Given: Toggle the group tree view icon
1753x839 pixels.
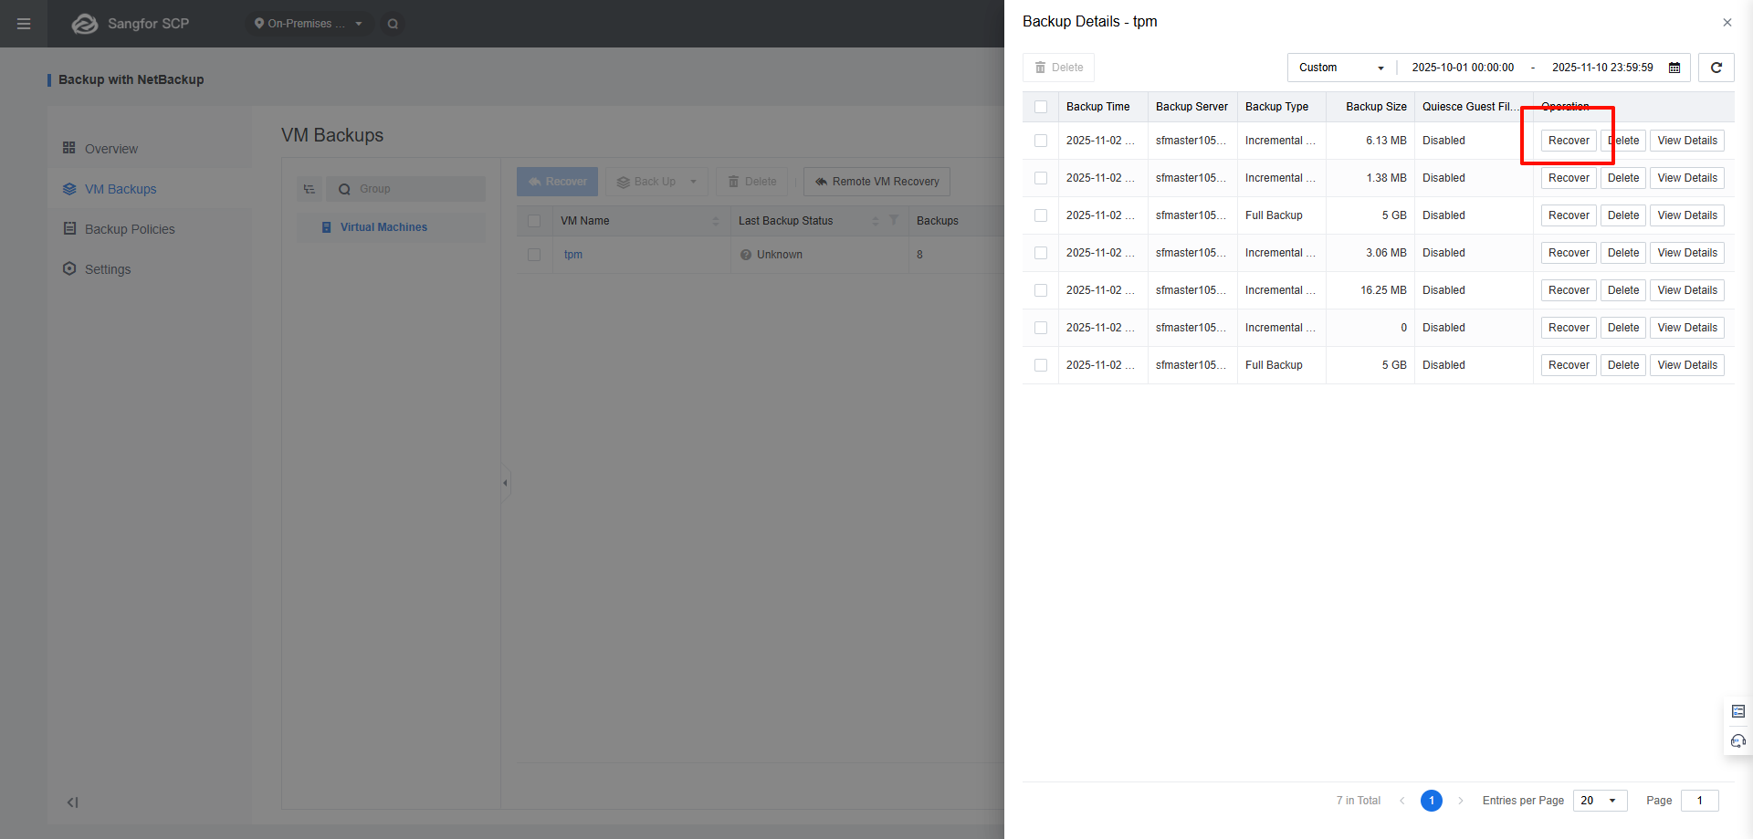Looking at the screenshot, I should (x=310, y=189).
